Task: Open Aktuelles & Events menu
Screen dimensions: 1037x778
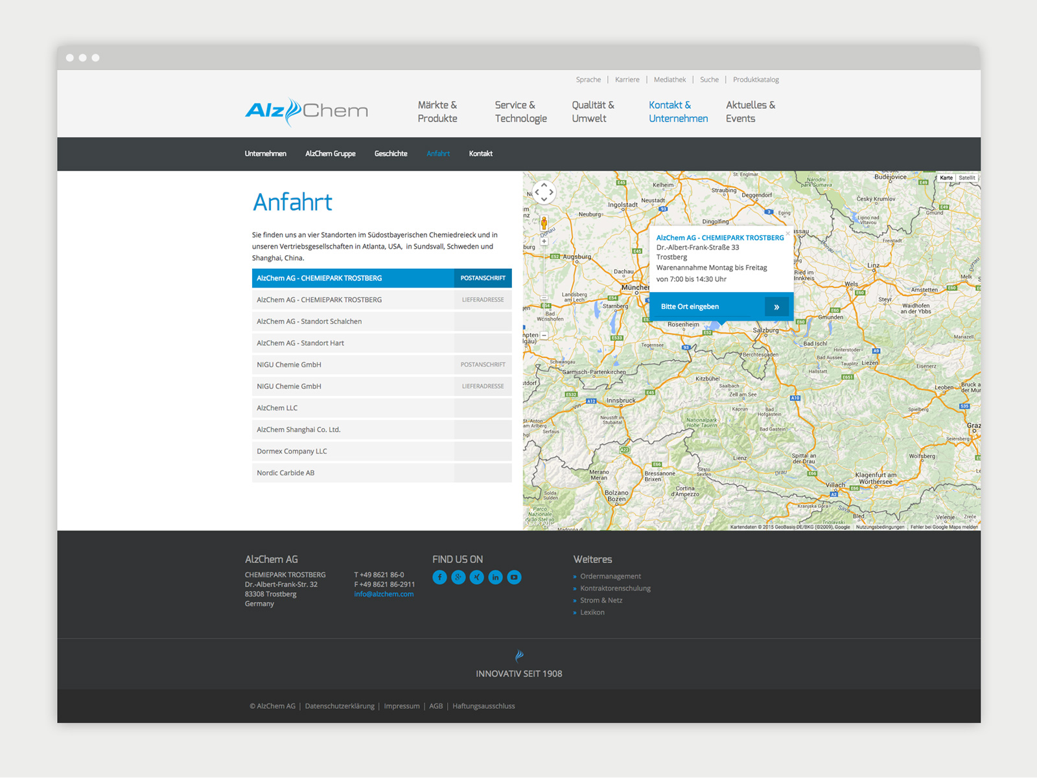Action: pyautogui.click(x=751, y=111)
